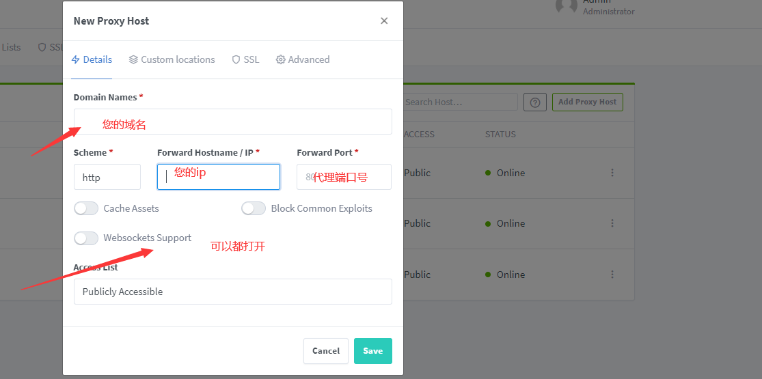Click the help question mark icon
This screenshot has width=762, height=379.
pyautogui.click(x=534, y=102)
